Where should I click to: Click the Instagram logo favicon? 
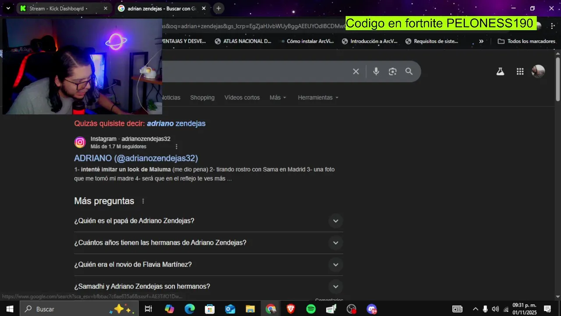point(80,142)
